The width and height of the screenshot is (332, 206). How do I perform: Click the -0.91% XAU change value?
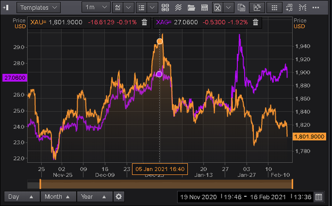[126, 22]
